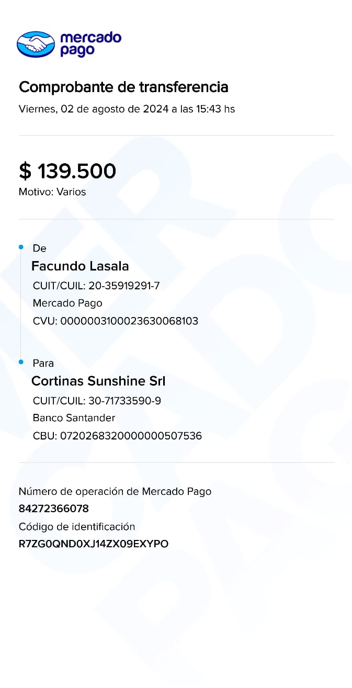
Task: Click the sender's Mercado Pago account label
Action: click(67, 303)
